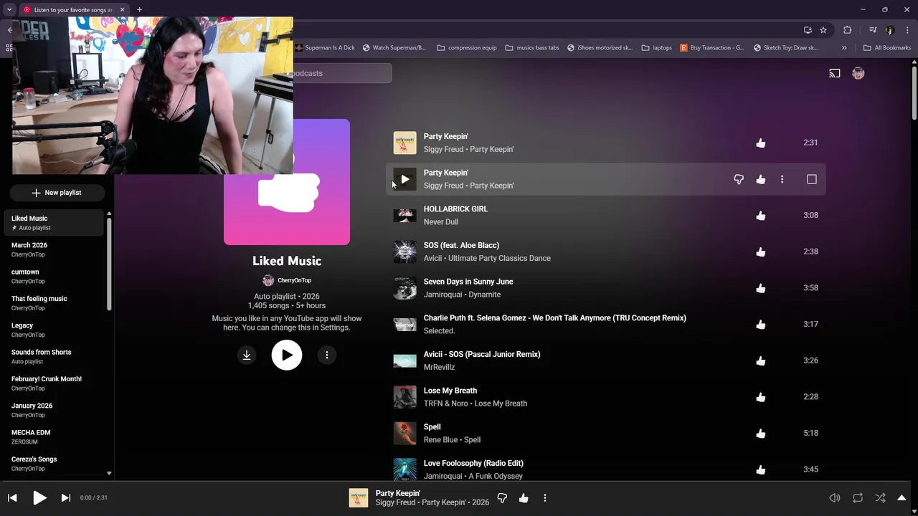Toggle like on Lose My Breath
The width and height of the screenshot is (918, 516).
[x=761, y=397]
